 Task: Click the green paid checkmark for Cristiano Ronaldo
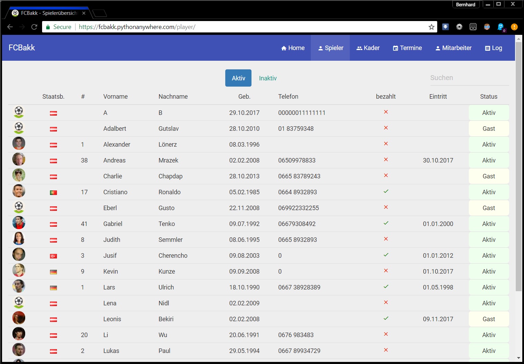(x=386, y=191)
